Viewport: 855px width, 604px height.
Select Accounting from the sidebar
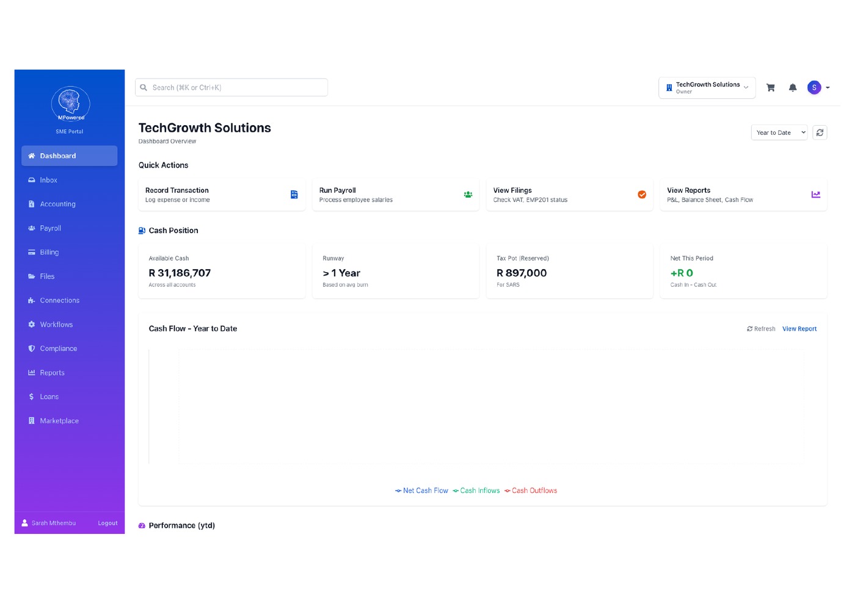click(57, 204)
